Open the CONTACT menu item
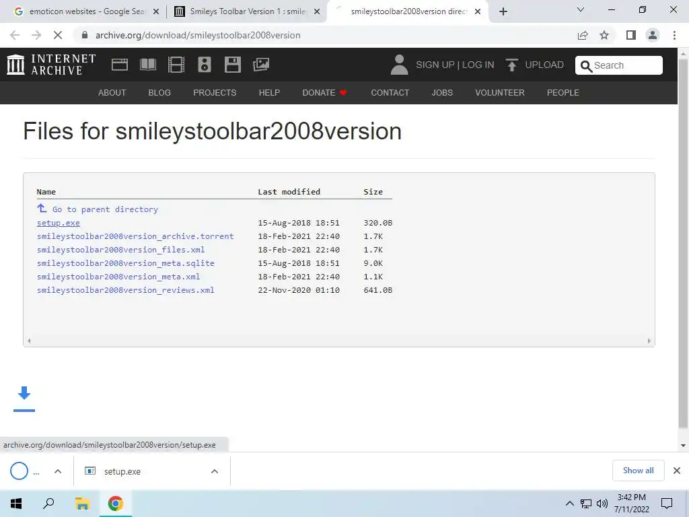689x517 pixels. point(390,93)
